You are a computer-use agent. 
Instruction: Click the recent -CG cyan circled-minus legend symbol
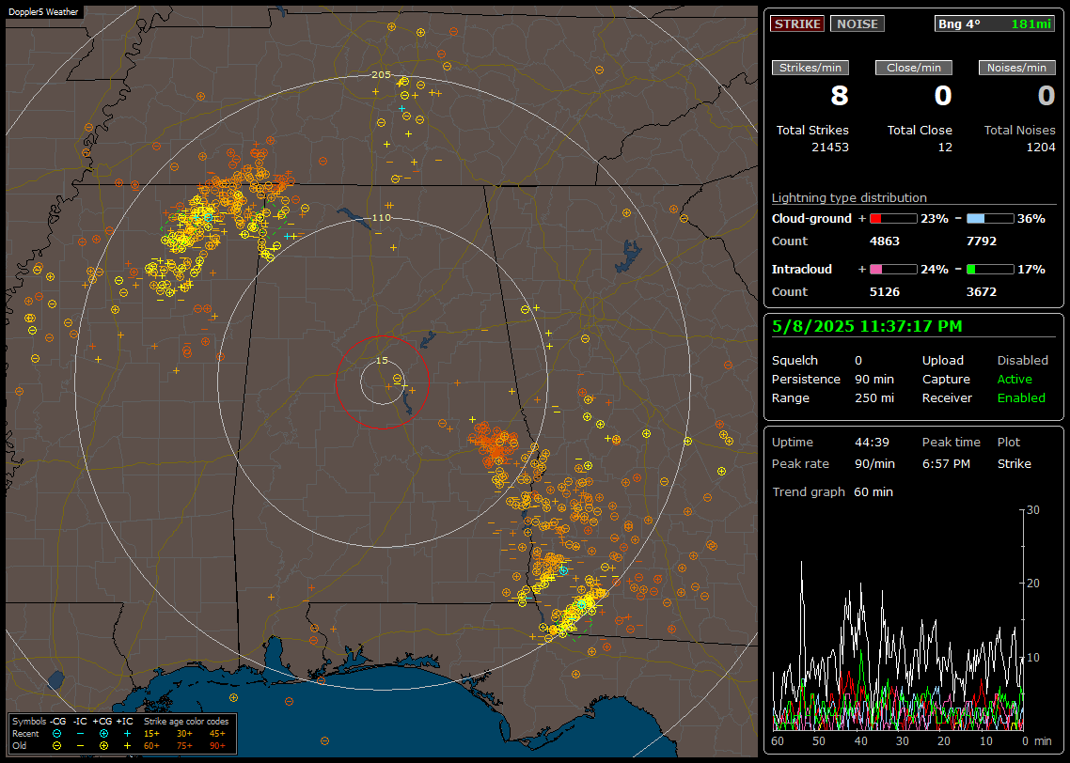pos(56,734)
